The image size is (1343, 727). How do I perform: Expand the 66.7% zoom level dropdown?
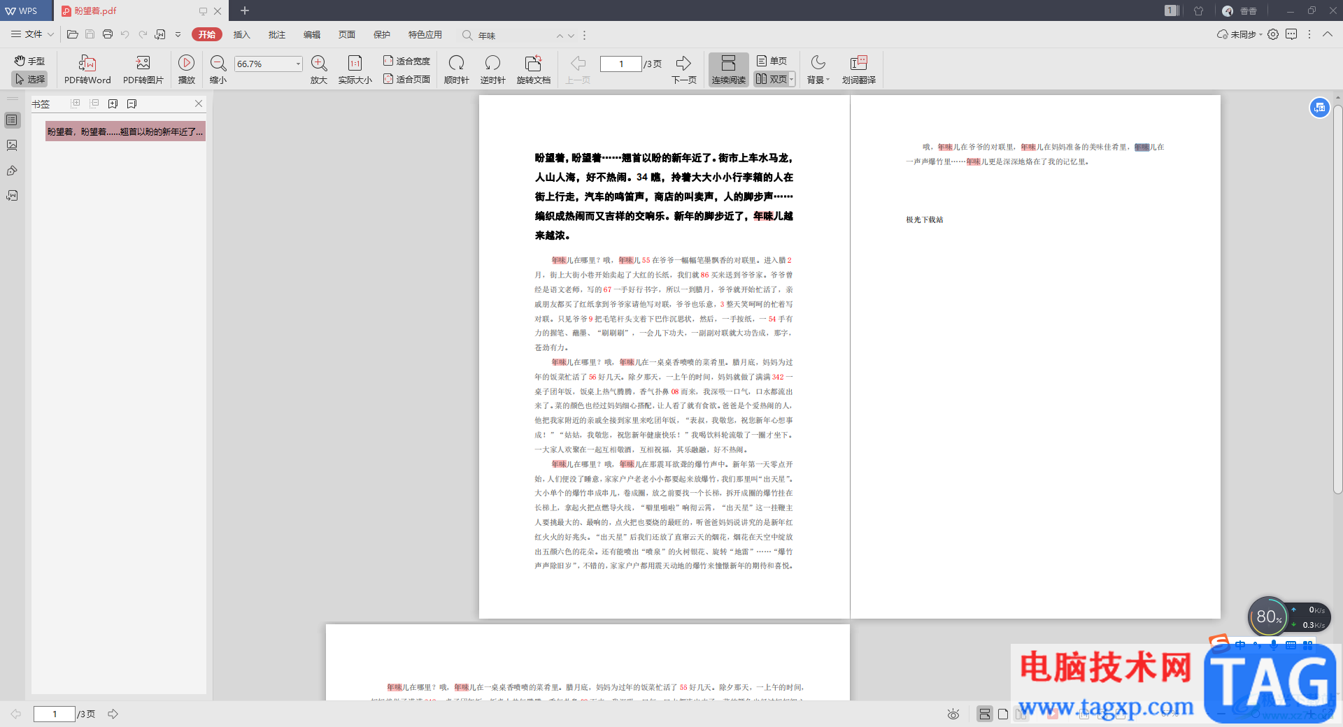pos(298,64)
